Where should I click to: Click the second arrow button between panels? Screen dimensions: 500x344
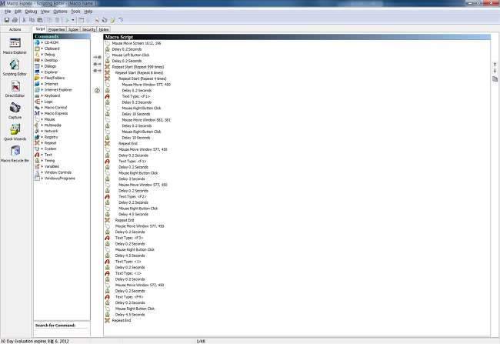[97, 64]
